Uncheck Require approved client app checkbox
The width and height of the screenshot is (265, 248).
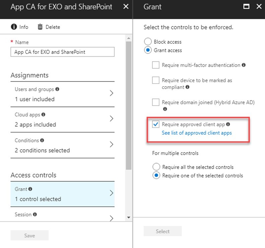pyautogui.click(x=156, y=124)
